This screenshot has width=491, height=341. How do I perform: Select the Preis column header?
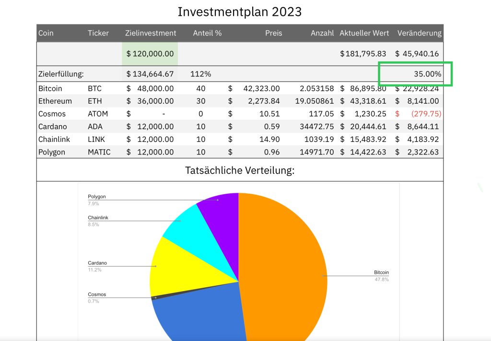point(274,33)
